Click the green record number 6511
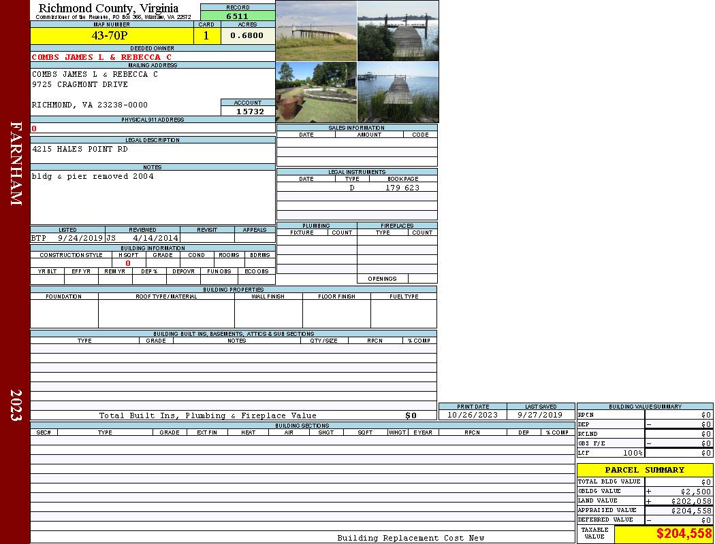Viewport: 715px width, 544px height. [238, 16]
